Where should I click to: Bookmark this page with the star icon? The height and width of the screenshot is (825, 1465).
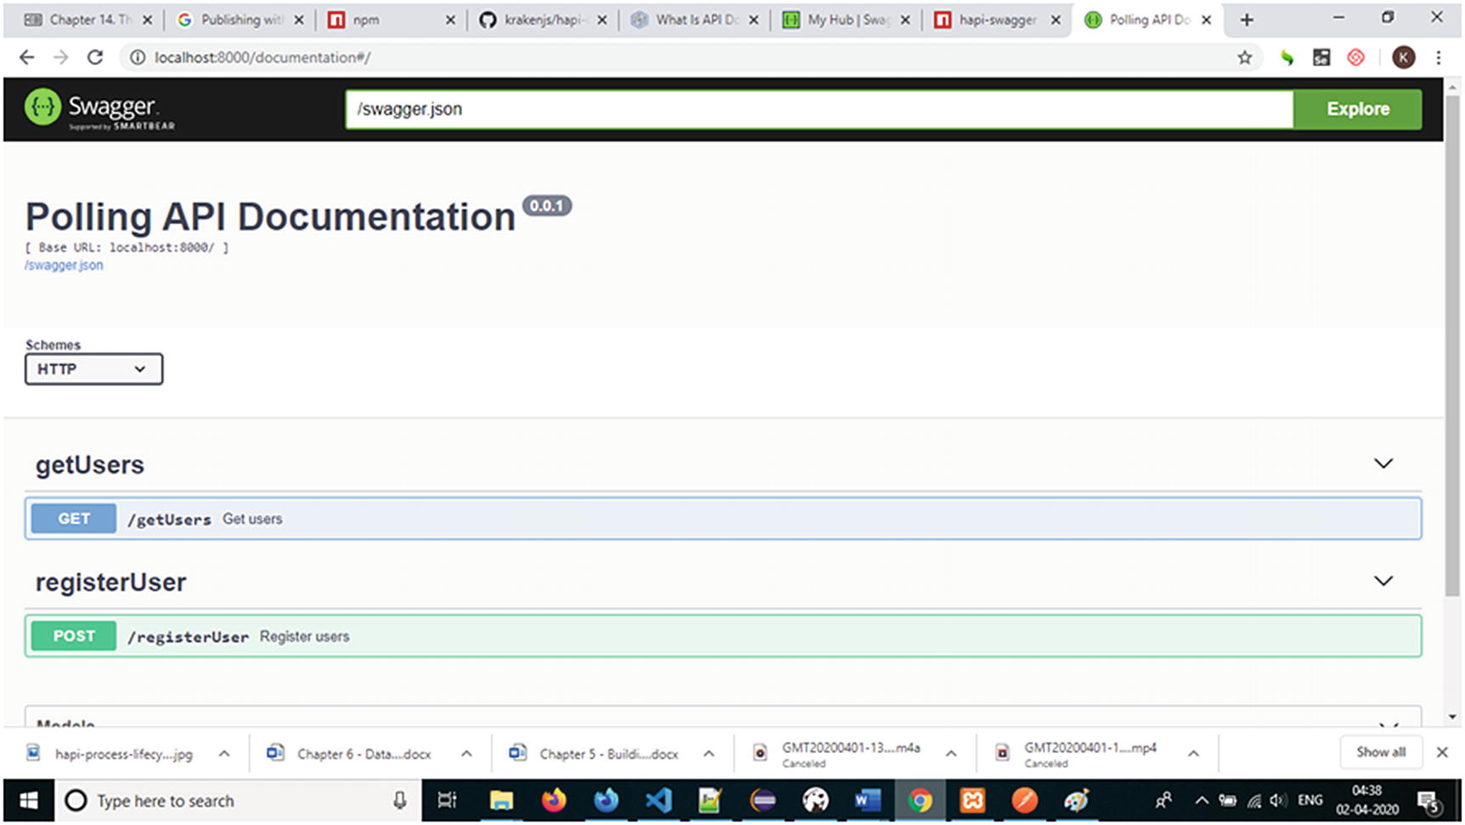(1244, 58)
